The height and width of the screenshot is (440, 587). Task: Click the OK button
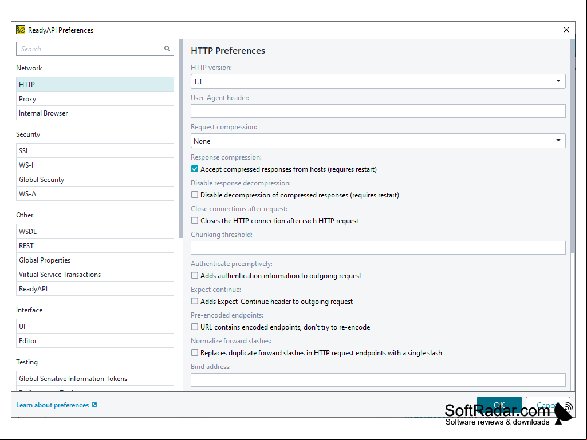499,405
